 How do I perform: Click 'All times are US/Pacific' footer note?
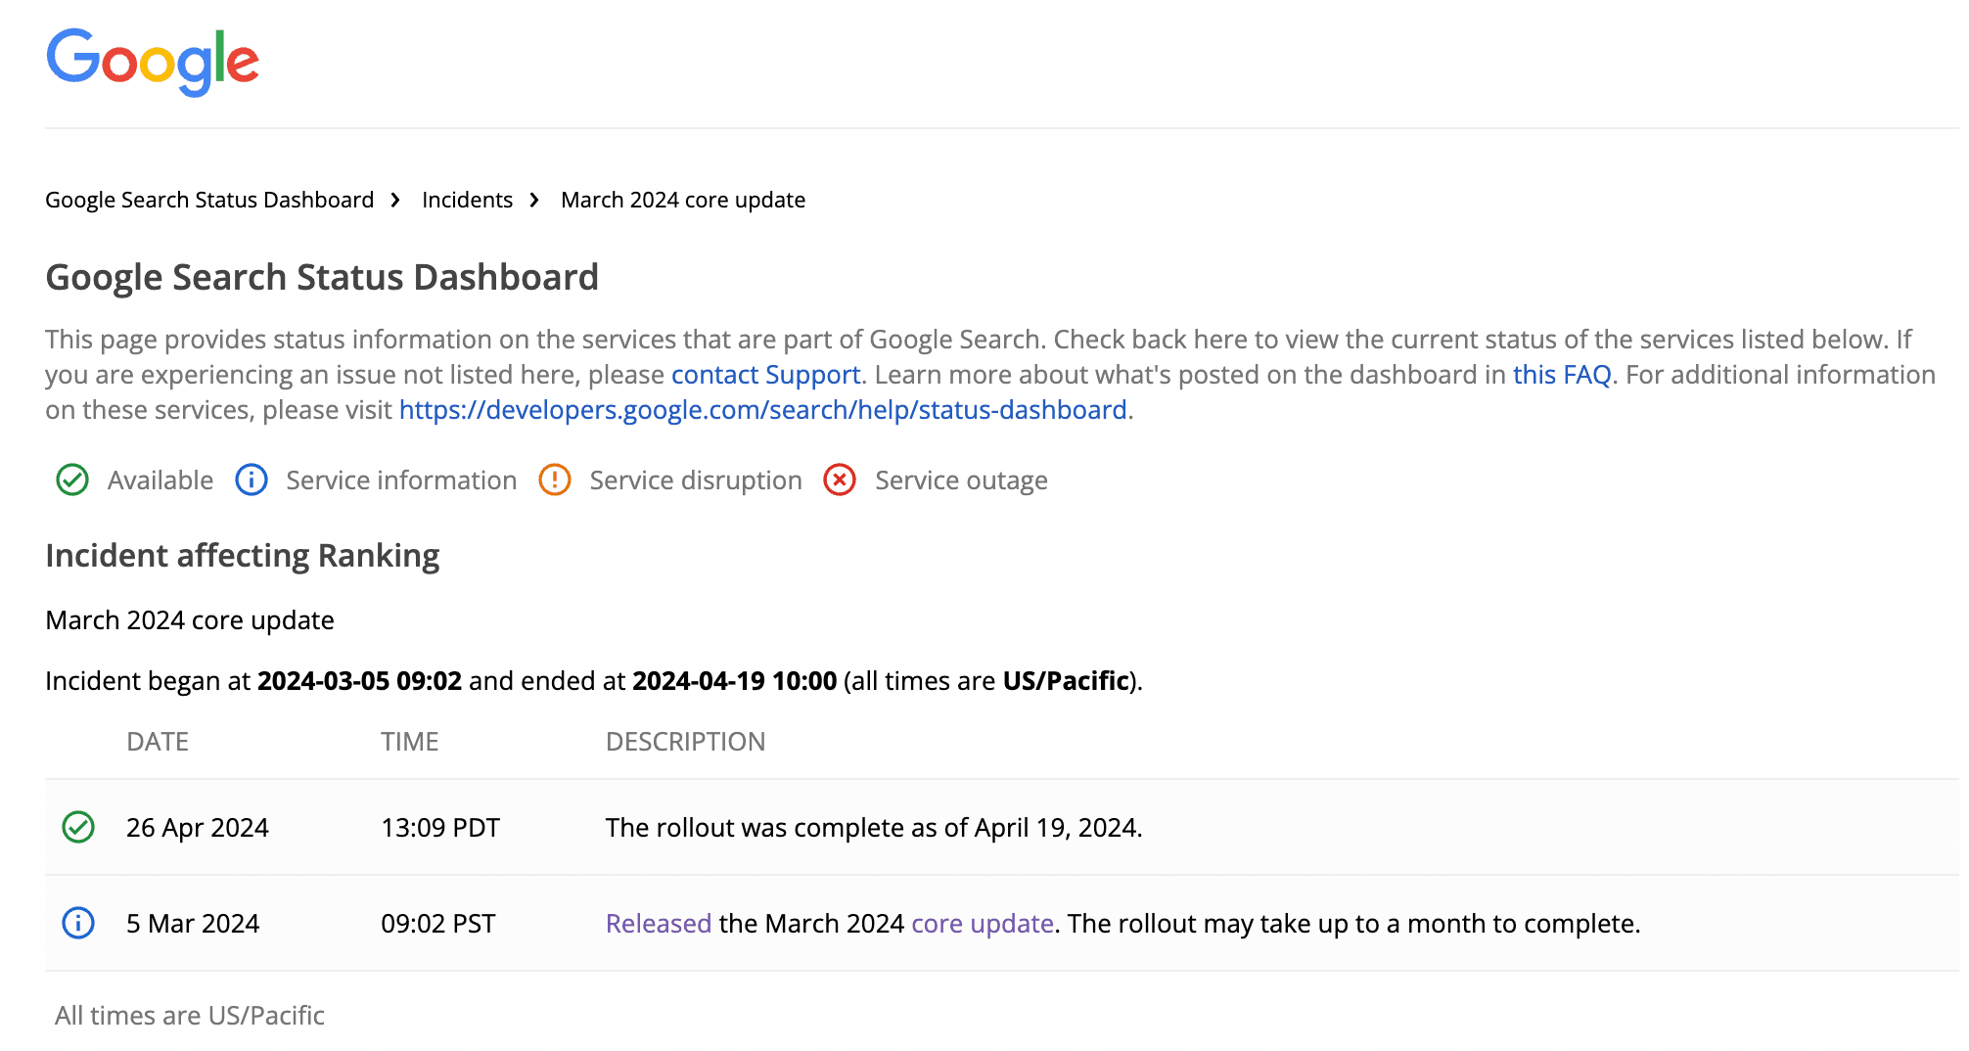[190, 1016]
